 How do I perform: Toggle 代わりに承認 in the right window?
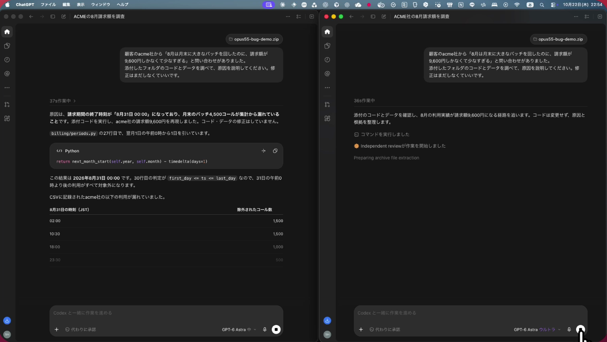click(x=385, y=330)
